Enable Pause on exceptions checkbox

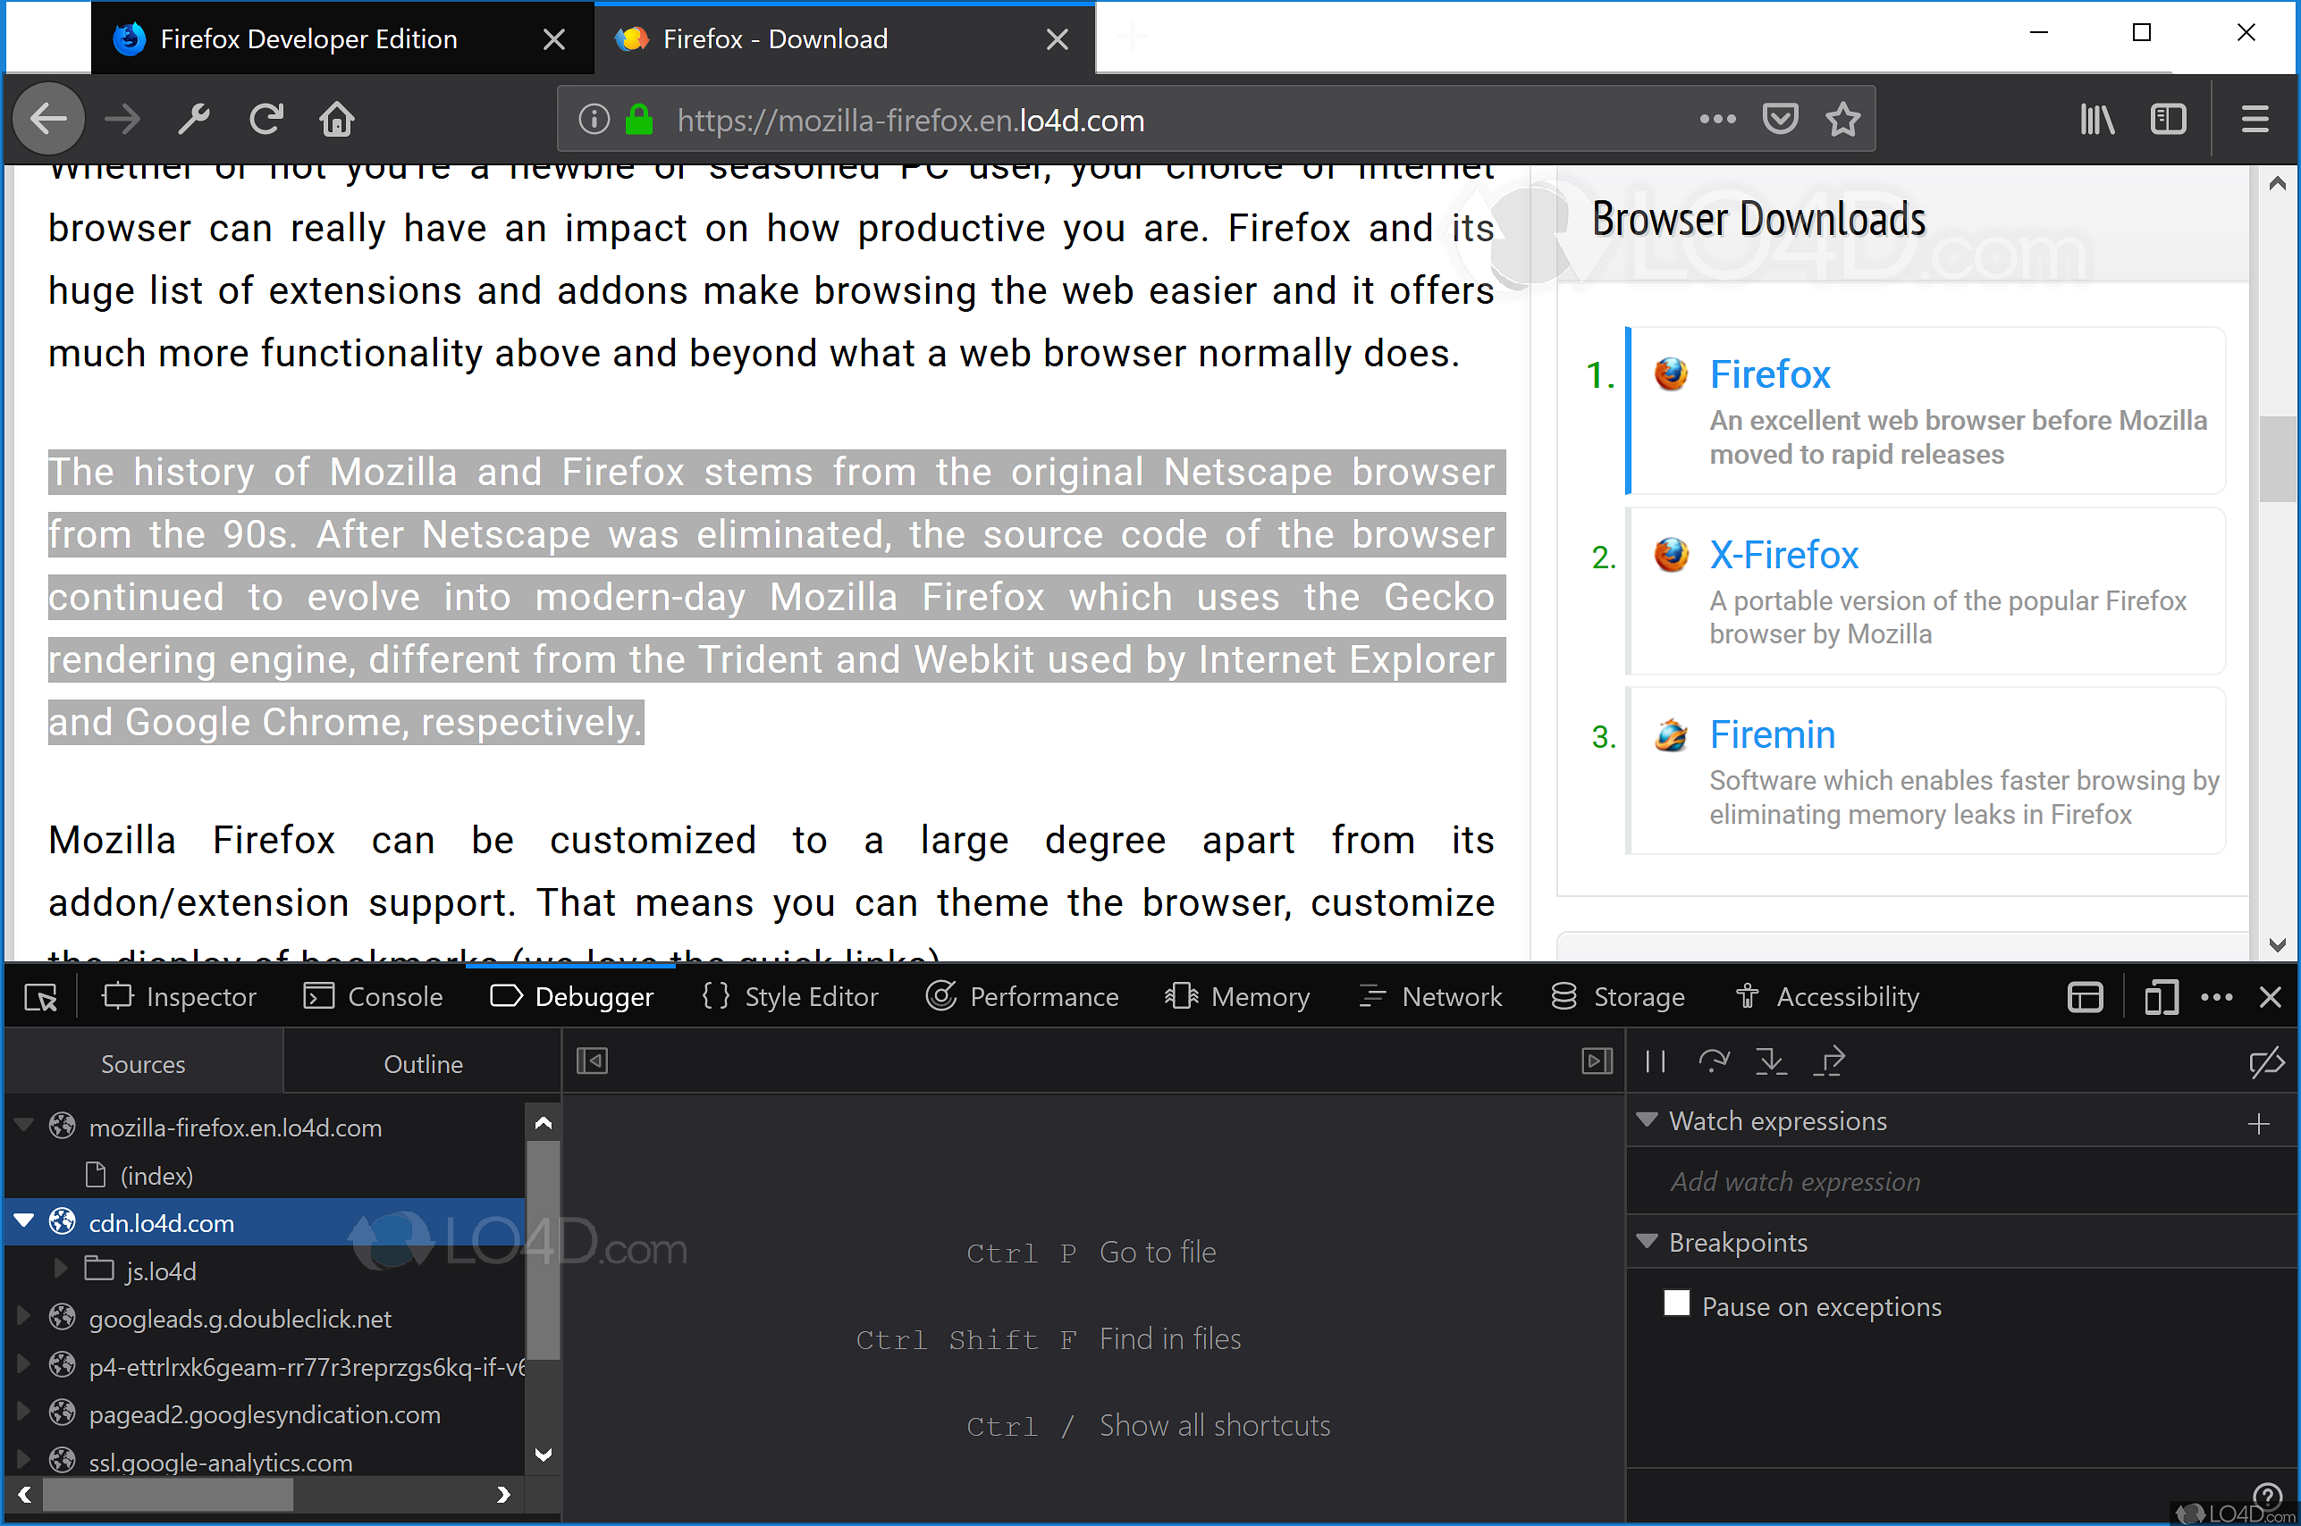coord(1676,1304)
